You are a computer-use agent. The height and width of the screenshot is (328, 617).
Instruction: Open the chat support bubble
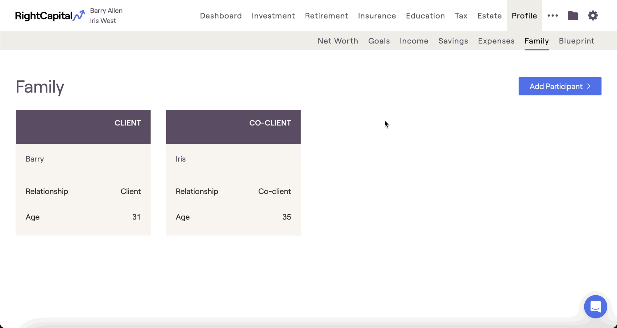tap(595, 306)
